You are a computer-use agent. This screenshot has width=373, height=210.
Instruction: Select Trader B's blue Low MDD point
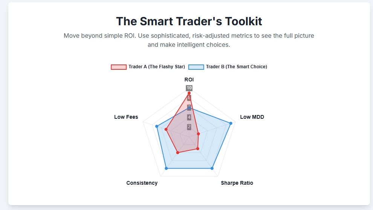(x=231, y=123)
